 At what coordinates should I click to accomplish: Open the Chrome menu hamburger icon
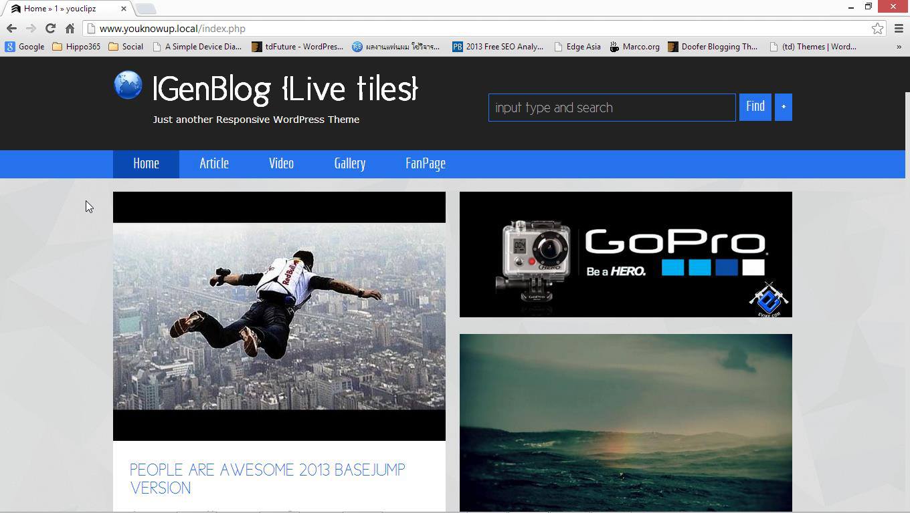[x=899, y=28]
